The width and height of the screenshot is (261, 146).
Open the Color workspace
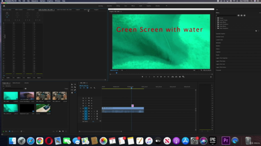click(126, 6)
